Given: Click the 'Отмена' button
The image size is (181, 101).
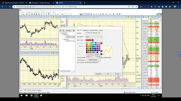Looking at the screenshot, I should [x=117, y=74].
